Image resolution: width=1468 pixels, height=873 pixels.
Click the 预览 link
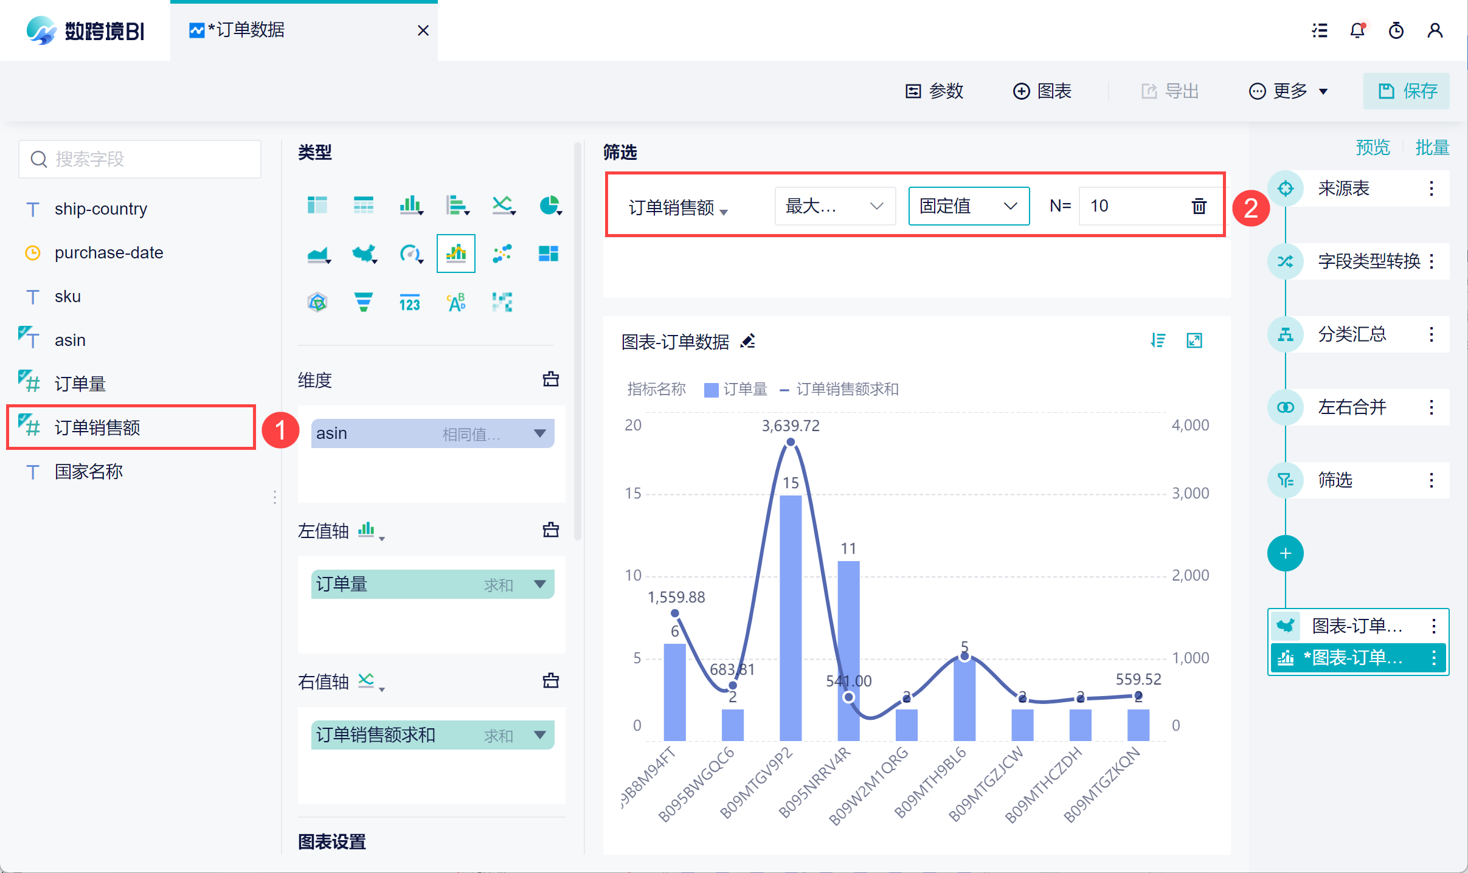pos(1373,148)
